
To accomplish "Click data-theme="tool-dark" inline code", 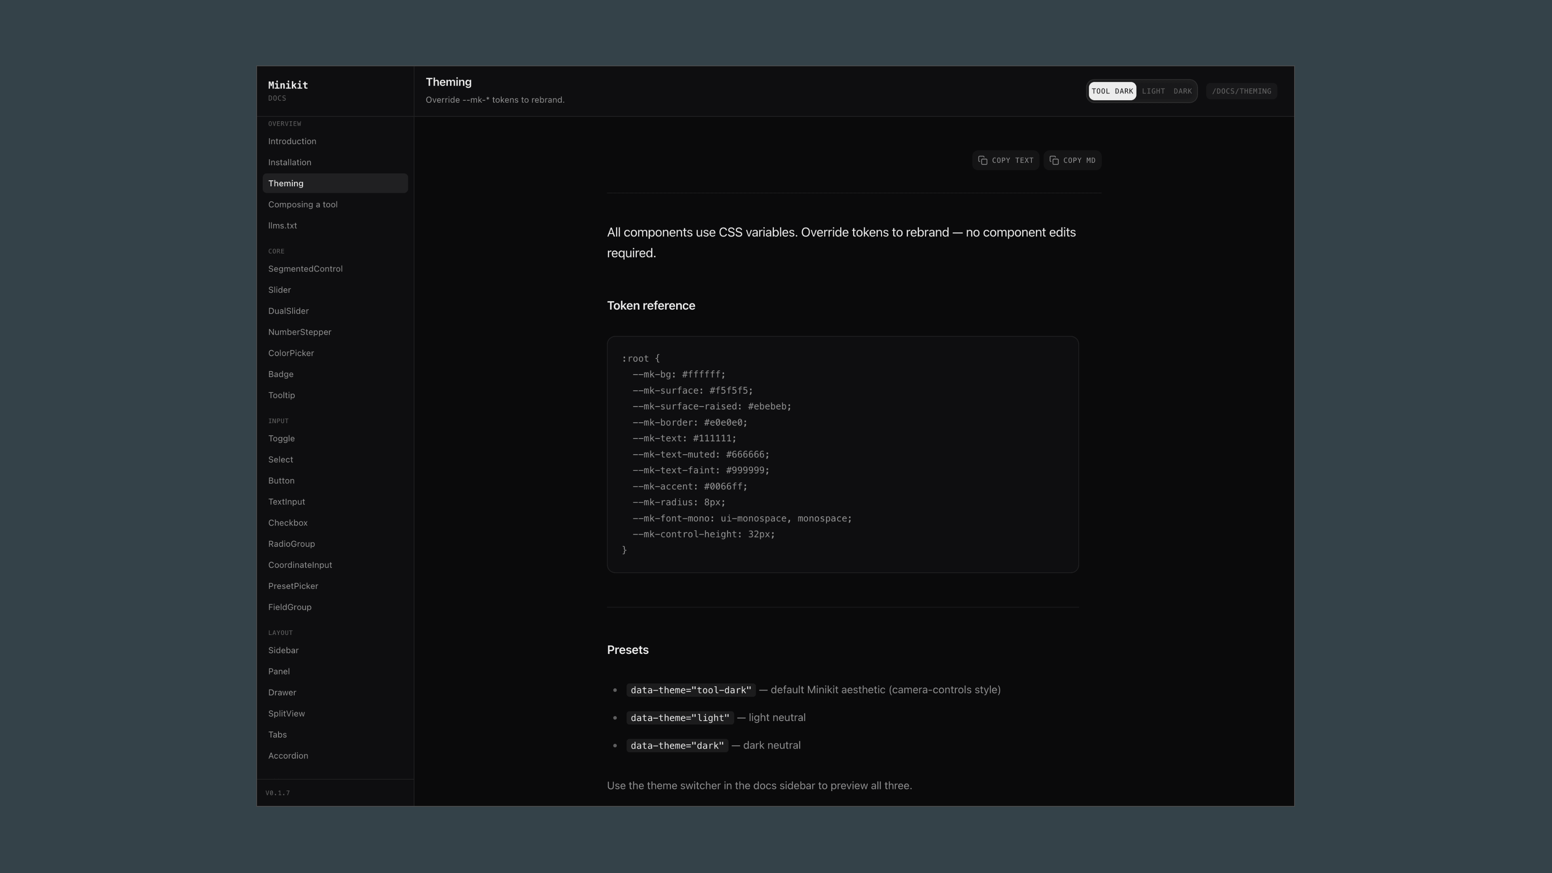I will point(691,690).
